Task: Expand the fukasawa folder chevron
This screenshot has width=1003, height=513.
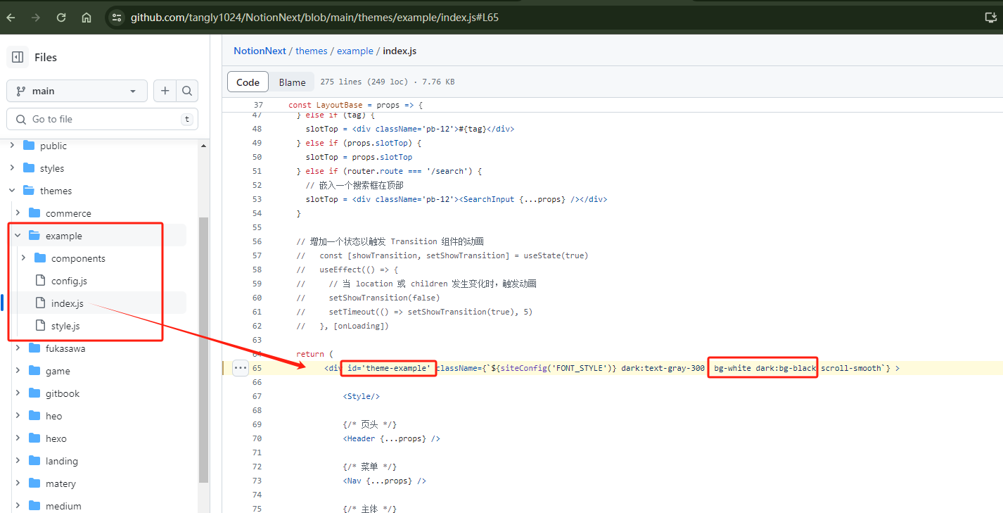Action: pyautogui.click(x=18, y=348)
